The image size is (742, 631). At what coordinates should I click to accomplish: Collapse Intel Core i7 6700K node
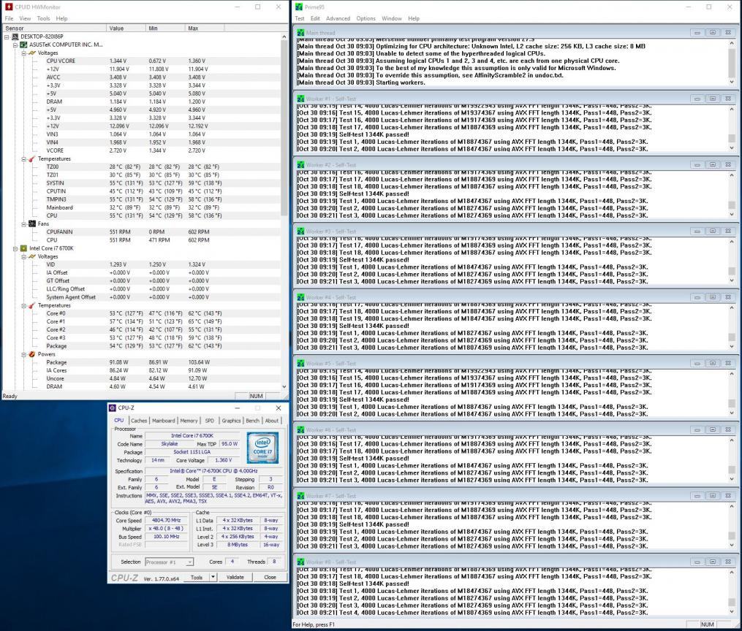[15, 248]
